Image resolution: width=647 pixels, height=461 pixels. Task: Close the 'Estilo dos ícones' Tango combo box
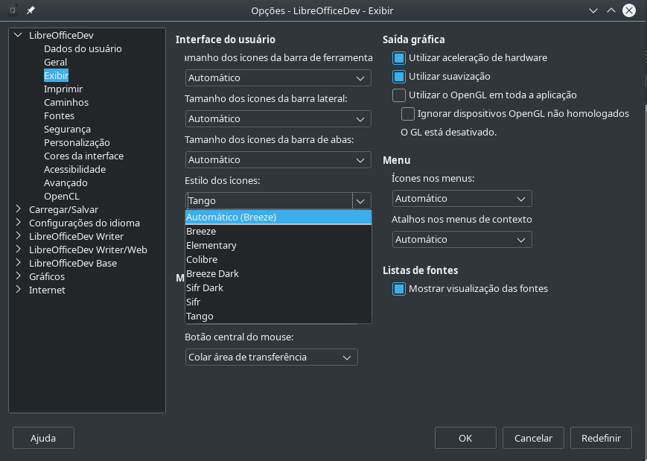coord(278,200)
